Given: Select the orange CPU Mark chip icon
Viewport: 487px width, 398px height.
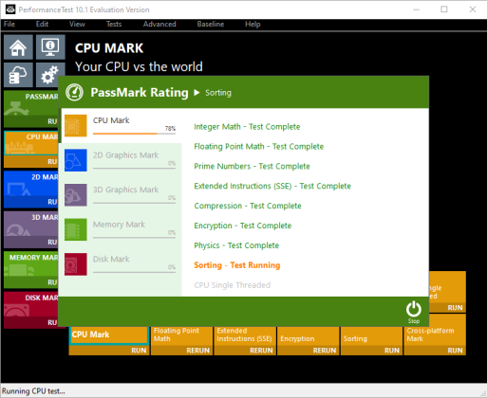Looking at the screenshot, I should [76, 125].
